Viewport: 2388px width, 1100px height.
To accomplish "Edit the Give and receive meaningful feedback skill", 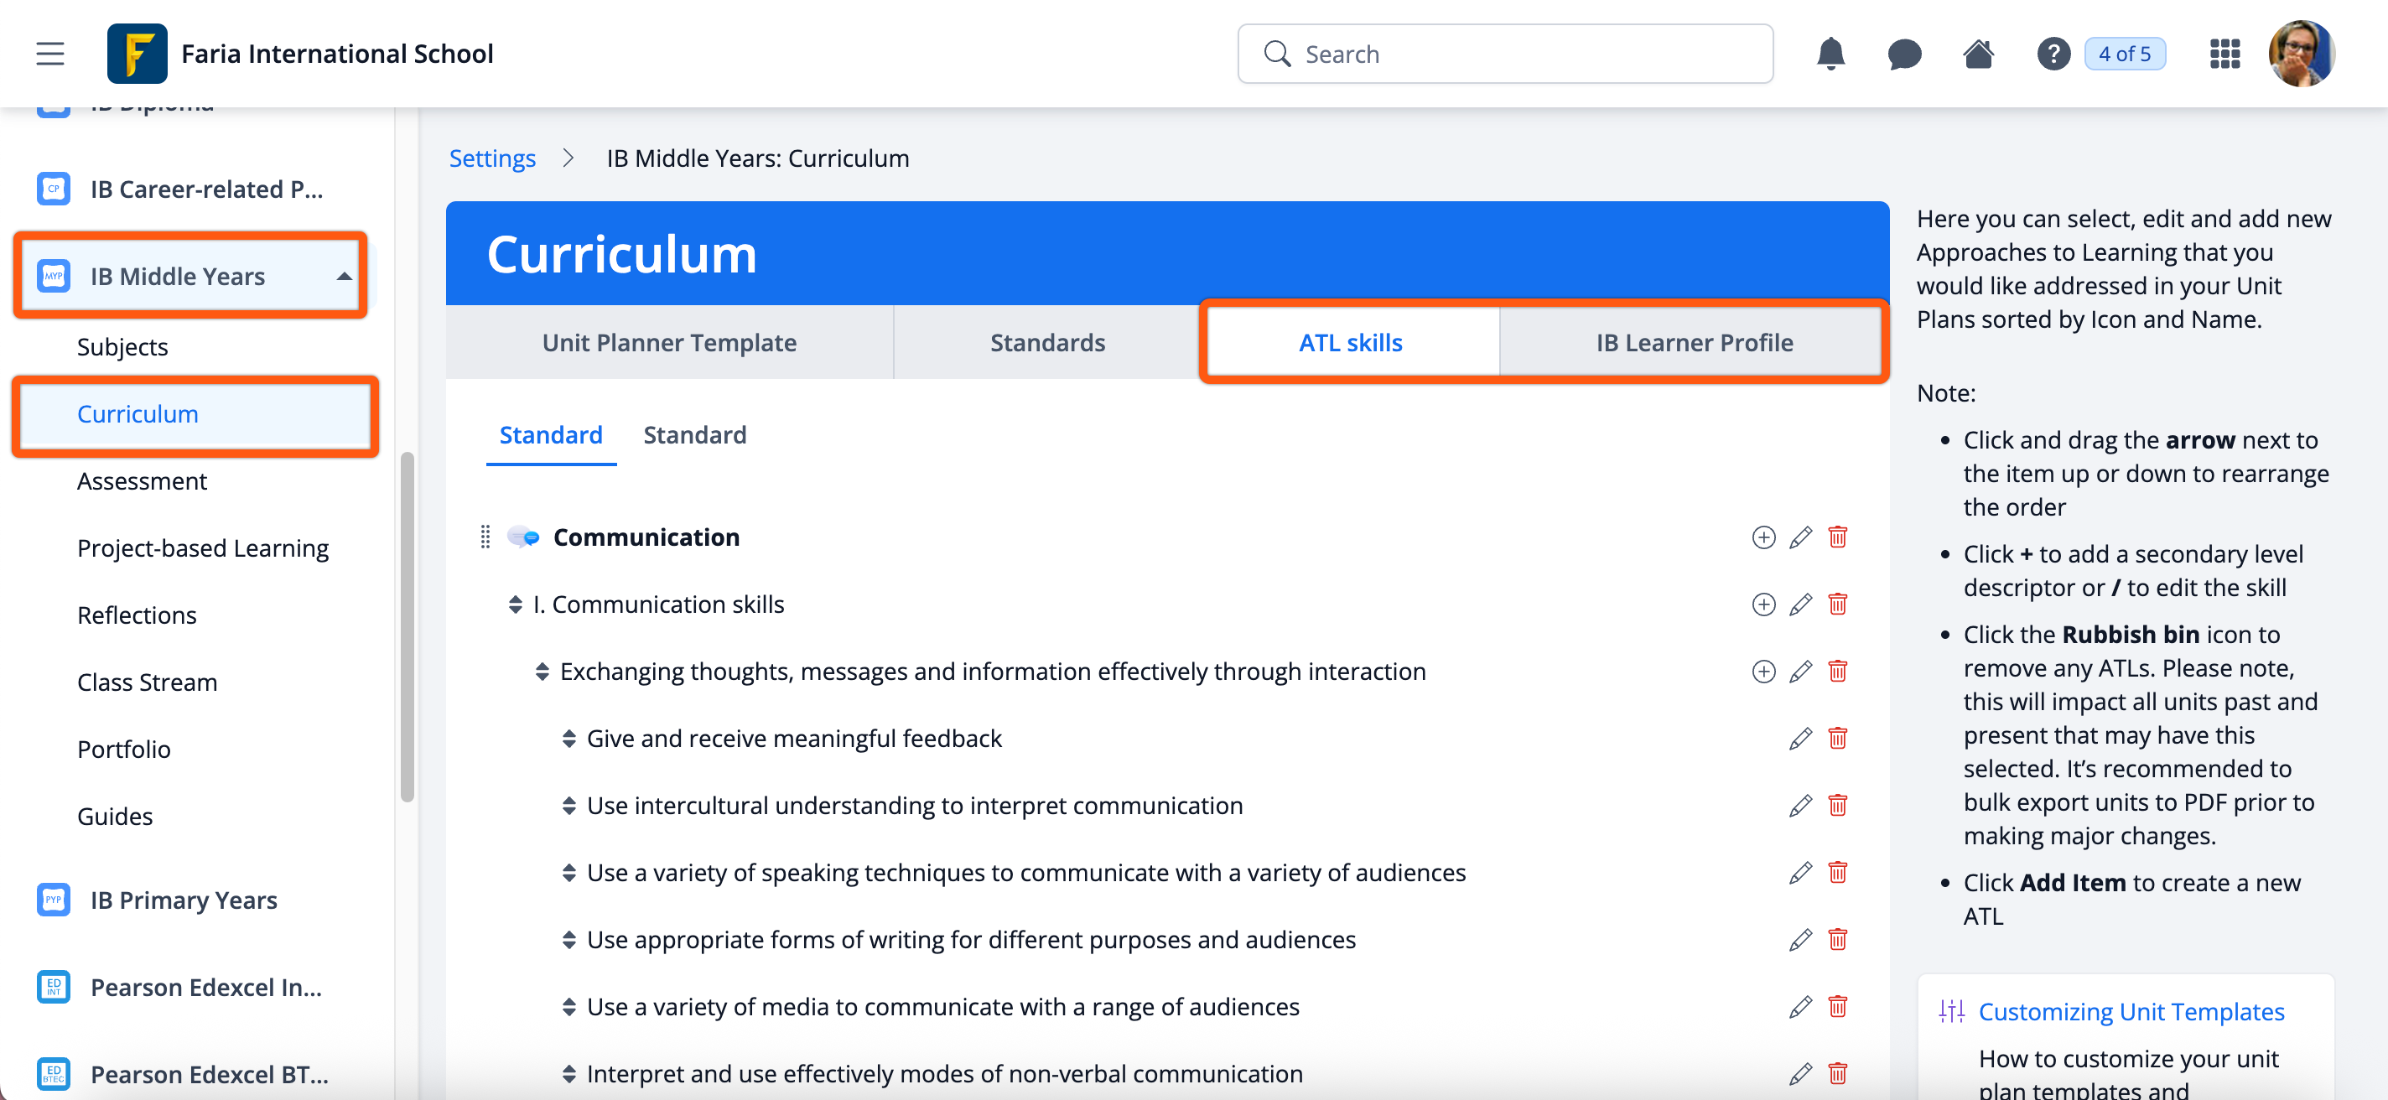I will (x=1800, y=739).
